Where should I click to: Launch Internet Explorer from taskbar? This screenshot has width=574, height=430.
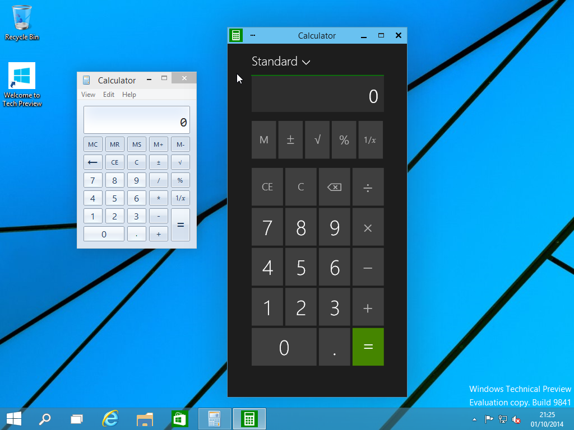pos(110,419)
